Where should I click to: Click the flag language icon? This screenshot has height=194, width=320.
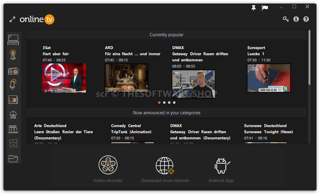pyautogui.click(x=265, y=8)
